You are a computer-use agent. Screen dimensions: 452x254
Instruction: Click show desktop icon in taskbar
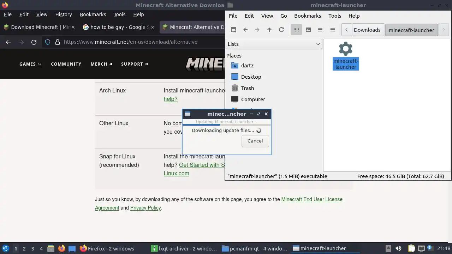pyautogui.click(x=72, y=248)
